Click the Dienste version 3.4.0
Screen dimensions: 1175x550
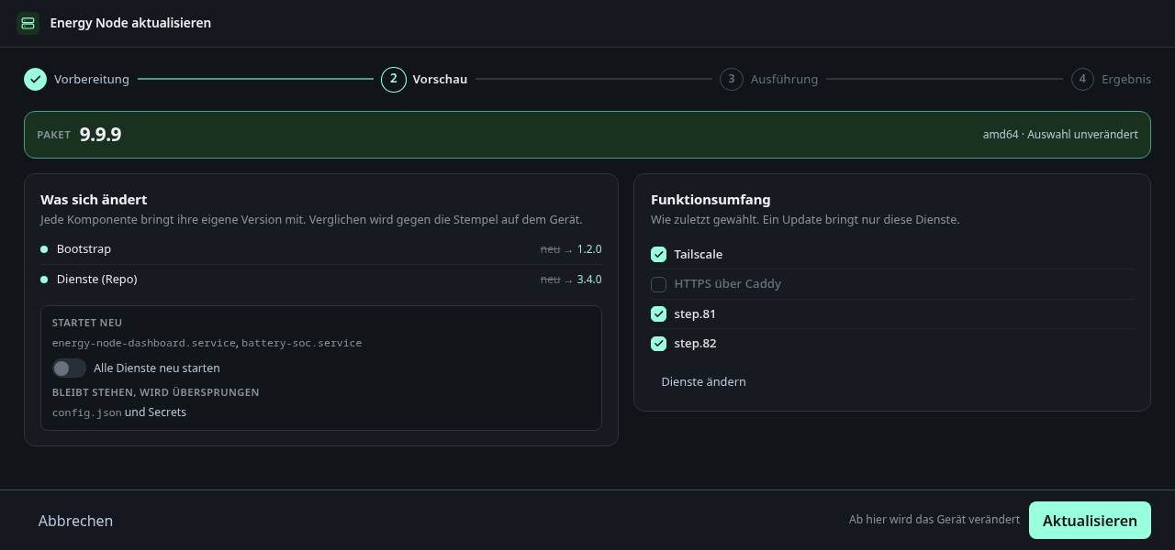click(589, 280)
